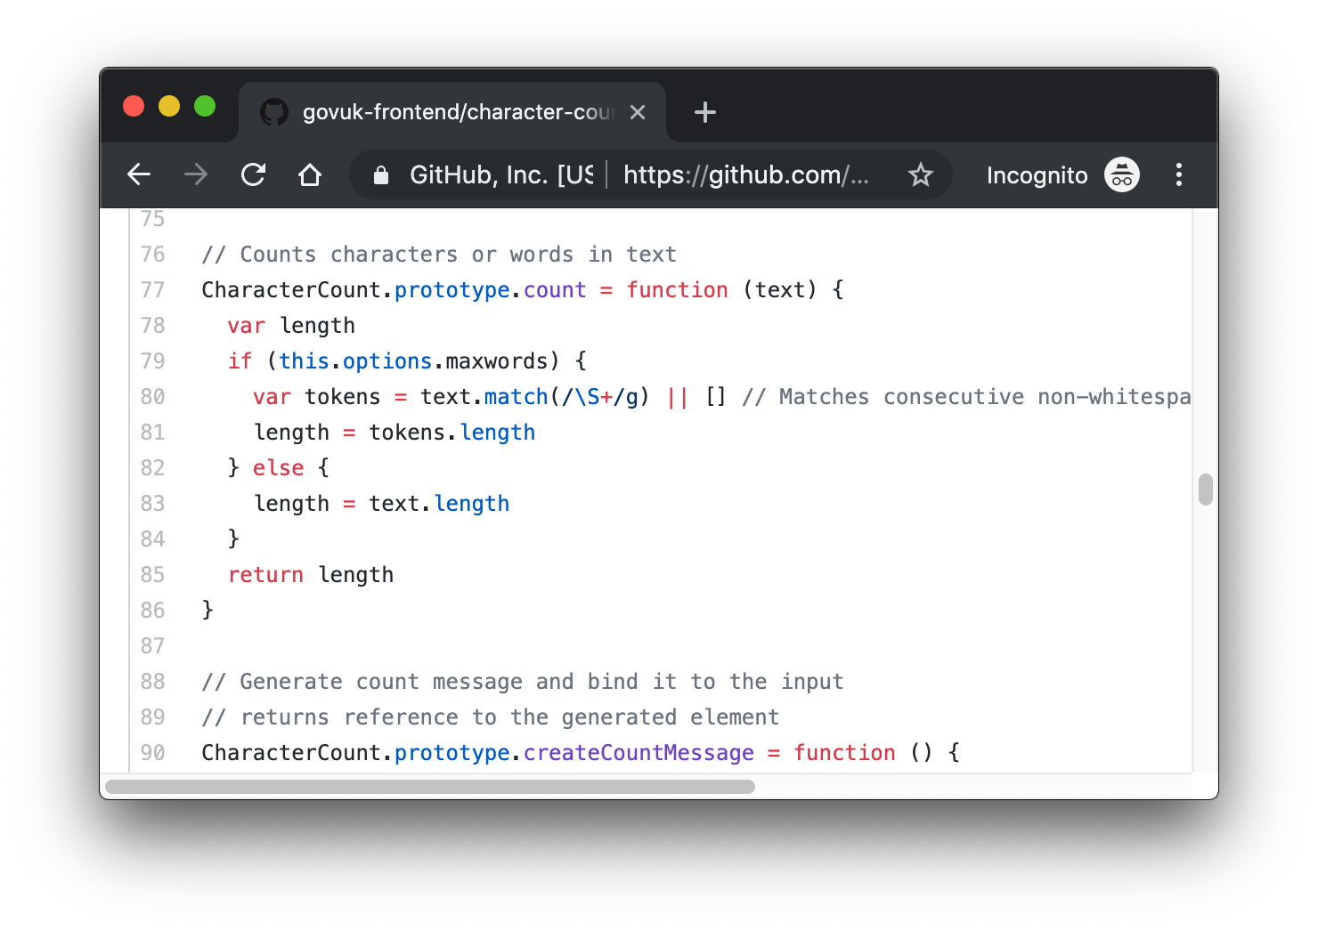Click line number 89
This screenshot has height=931, width=1318.
pyautogui.click(x=153, y=717)
